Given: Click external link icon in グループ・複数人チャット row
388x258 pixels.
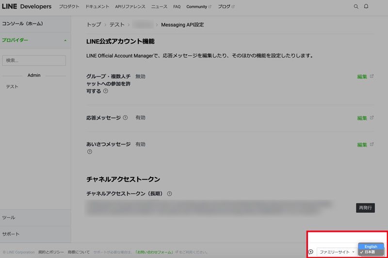Looking at the screenshot, I should coord(372,76).
